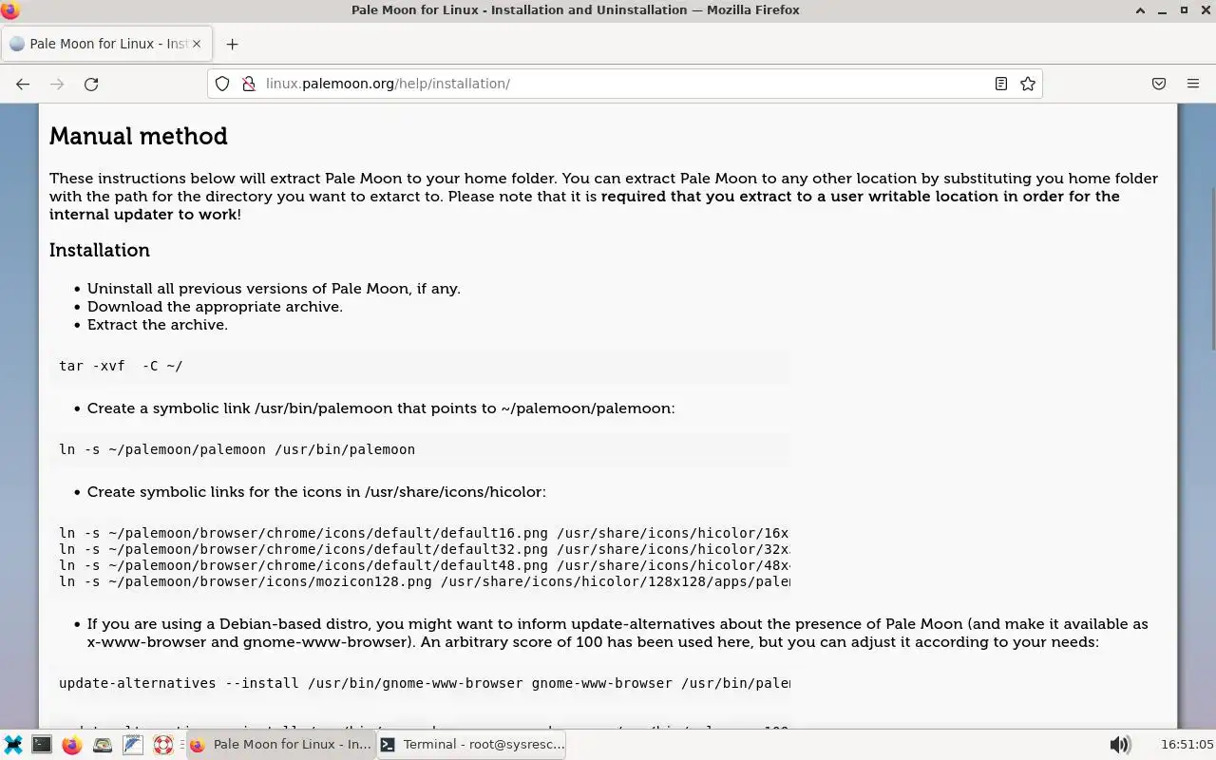
Task: Open the disk drive utility launcher
Action: pos(103,745)
